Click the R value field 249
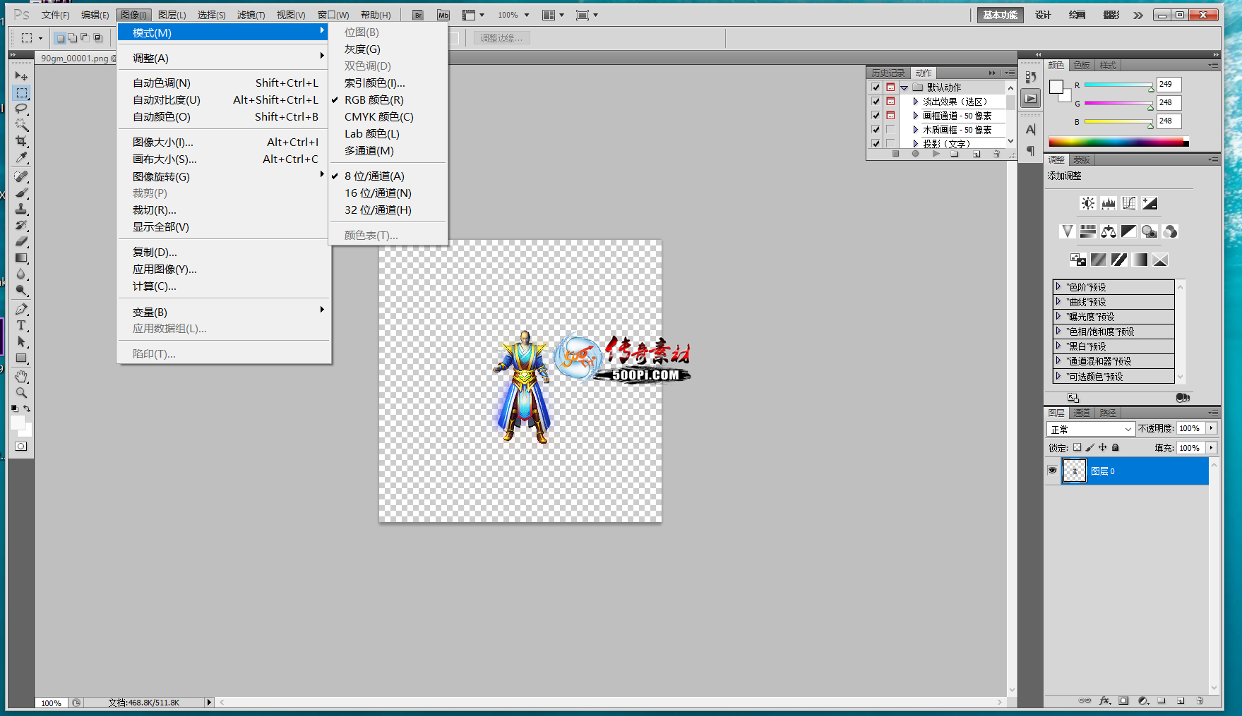This screenshot has height=716, width=1242. 1169,84
